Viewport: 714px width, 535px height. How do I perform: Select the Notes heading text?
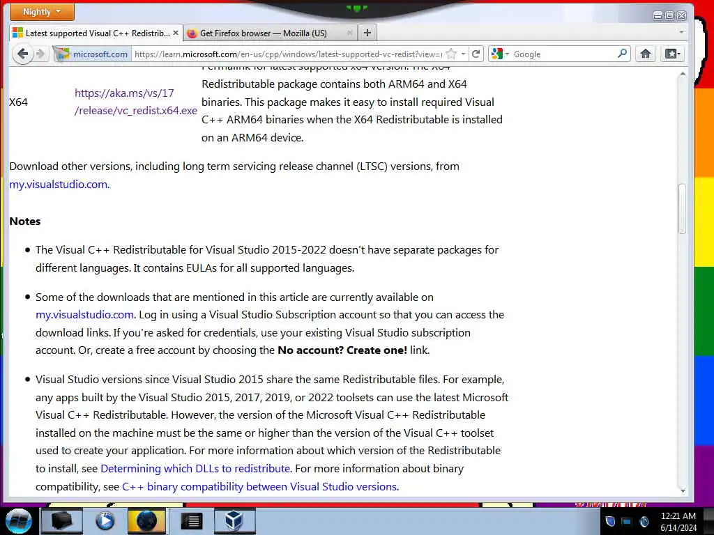(x=25, y=221)
